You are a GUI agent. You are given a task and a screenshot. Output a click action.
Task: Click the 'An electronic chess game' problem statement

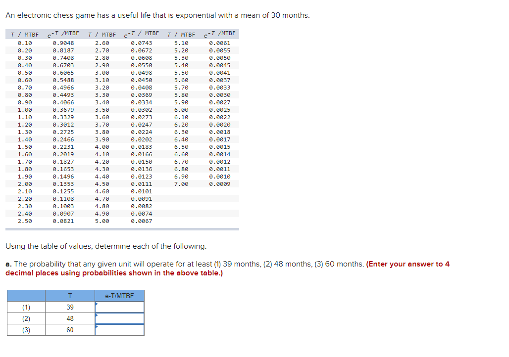point(157,15)
